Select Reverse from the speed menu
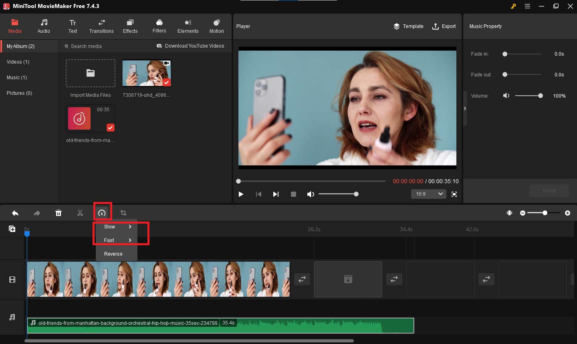The height and width of the screenshot is (344, 577). (113, 254)
